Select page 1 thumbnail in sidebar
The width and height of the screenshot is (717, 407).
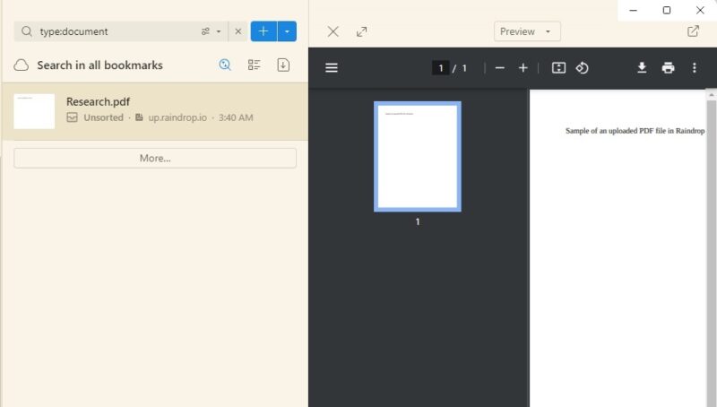pos(418,156)
